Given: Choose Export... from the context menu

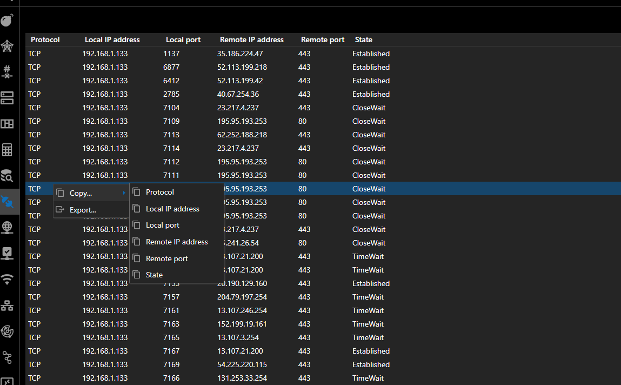Looking at the screenshot, I should coord(83,210).
